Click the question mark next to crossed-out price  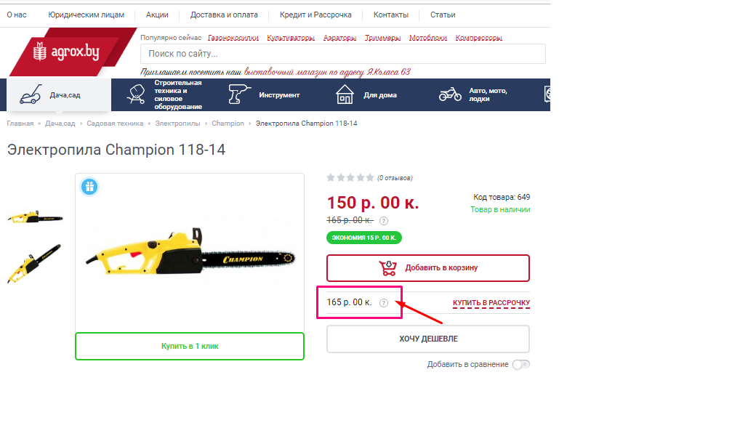tap(384, 221)
